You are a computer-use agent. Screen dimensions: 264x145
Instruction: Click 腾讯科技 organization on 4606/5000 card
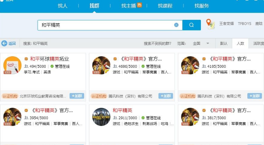[x=130, y=96]
